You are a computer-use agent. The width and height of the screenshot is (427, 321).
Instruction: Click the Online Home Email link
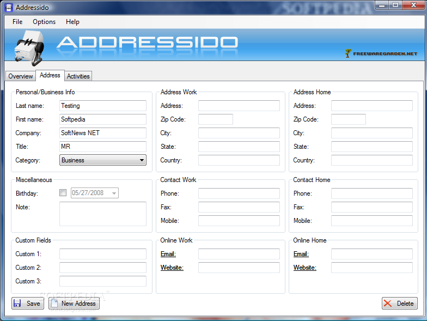(301, 254)
